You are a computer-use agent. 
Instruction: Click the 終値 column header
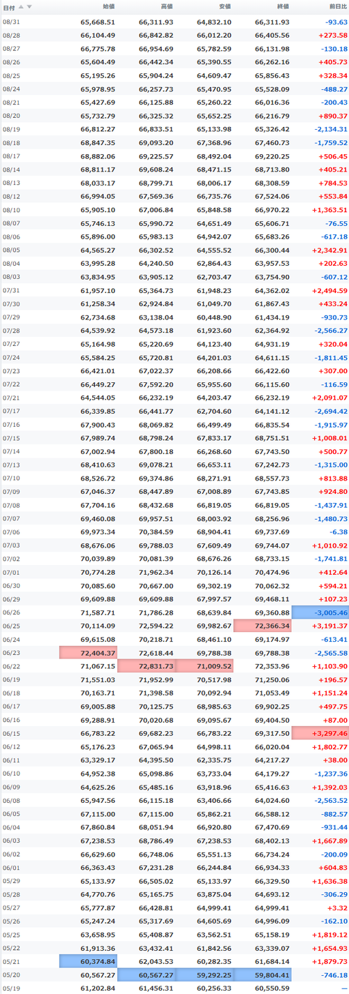coord(282,6)
